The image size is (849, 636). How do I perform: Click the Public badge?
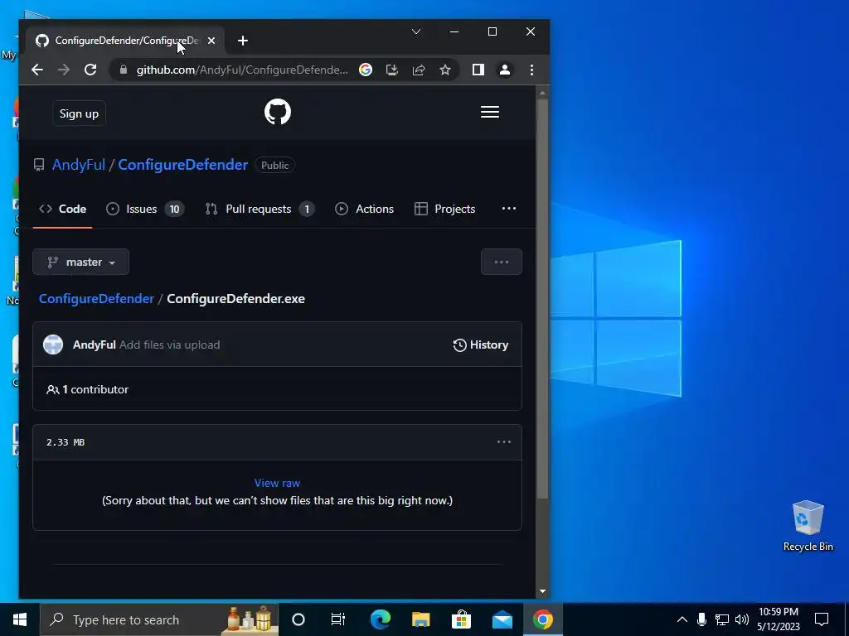tap(275, 165)
